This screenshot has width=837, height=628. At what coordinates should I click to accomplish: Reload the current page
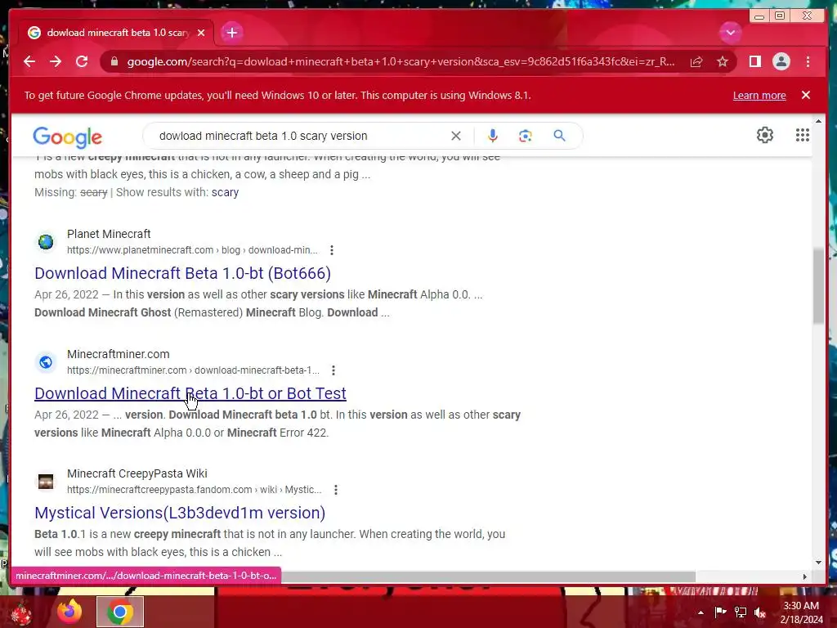coord(82,61)
